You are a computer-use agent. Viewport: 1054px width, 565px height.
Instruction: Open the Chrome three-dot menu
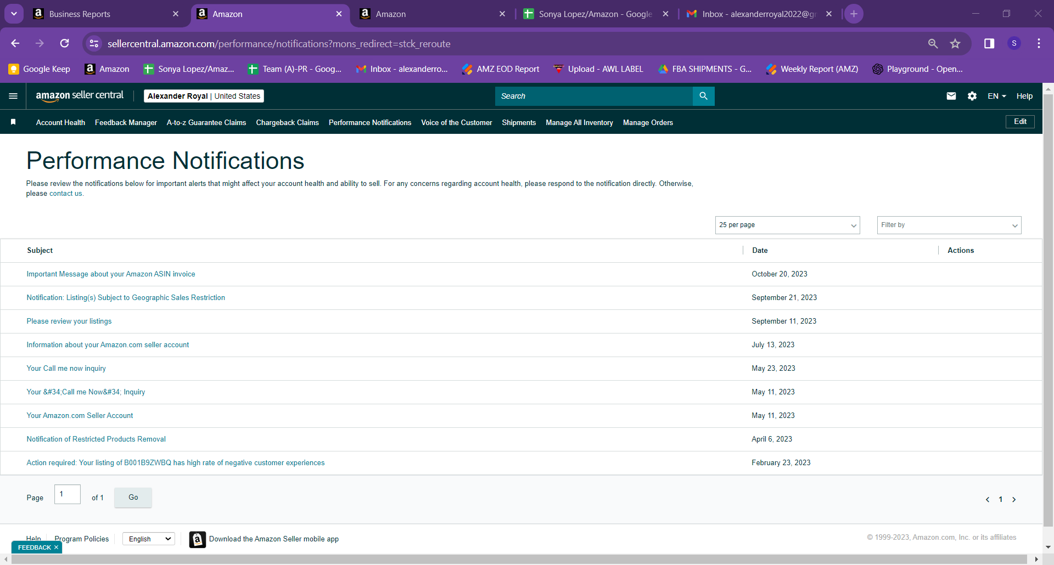coord(1039,43)
